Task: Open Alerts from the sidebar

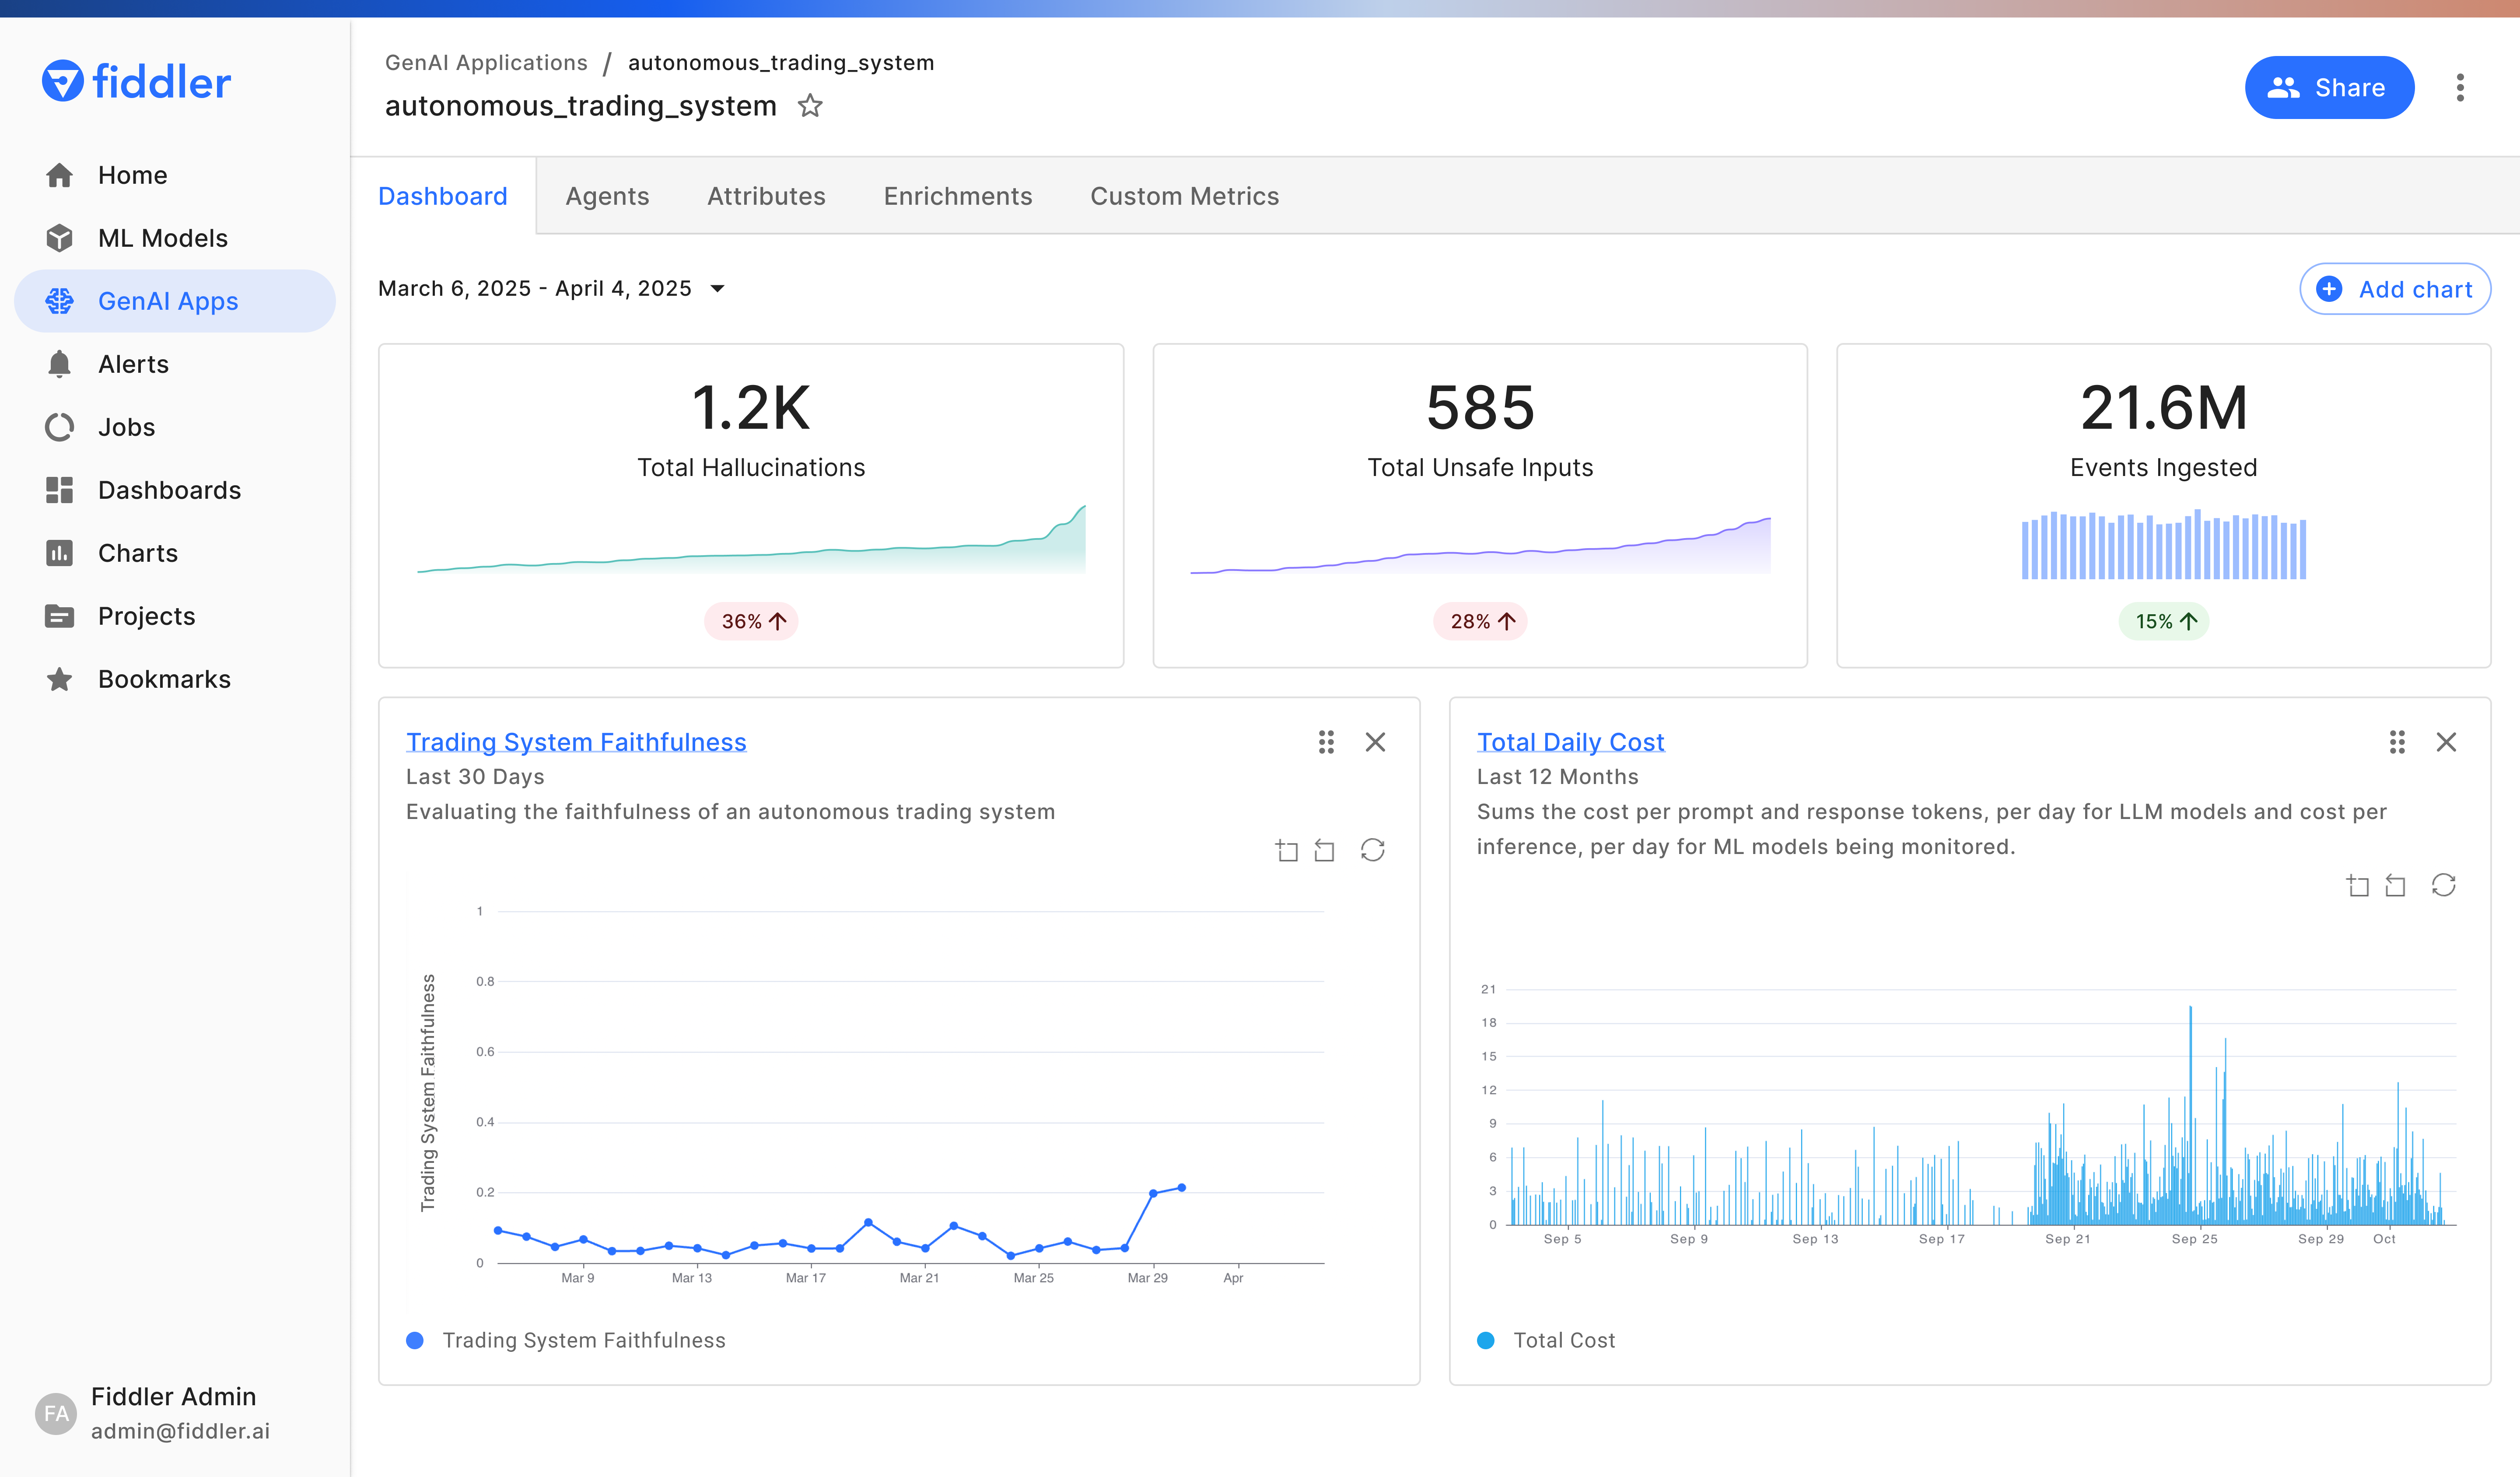Action: pos(133,364)
